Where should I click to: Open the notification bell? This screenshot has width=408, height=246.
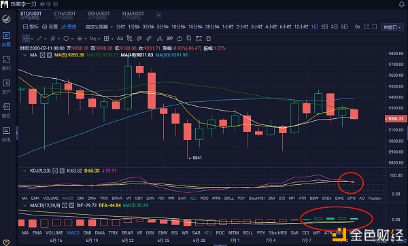tap(402, 5)
